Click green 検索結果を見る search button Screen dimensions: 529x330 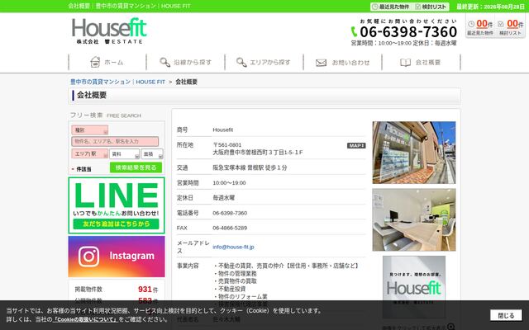tap(136, 167)
